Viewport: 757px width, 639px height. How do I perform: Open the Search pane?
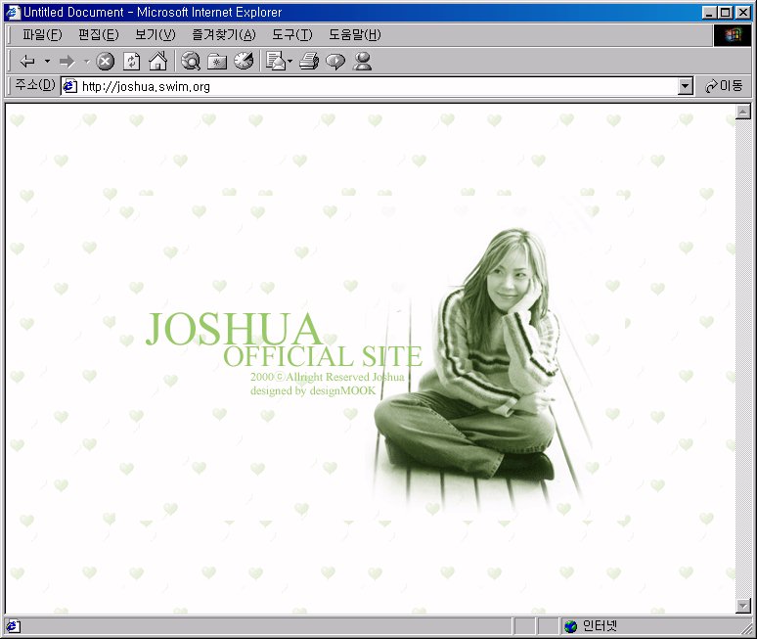[191, 62]
